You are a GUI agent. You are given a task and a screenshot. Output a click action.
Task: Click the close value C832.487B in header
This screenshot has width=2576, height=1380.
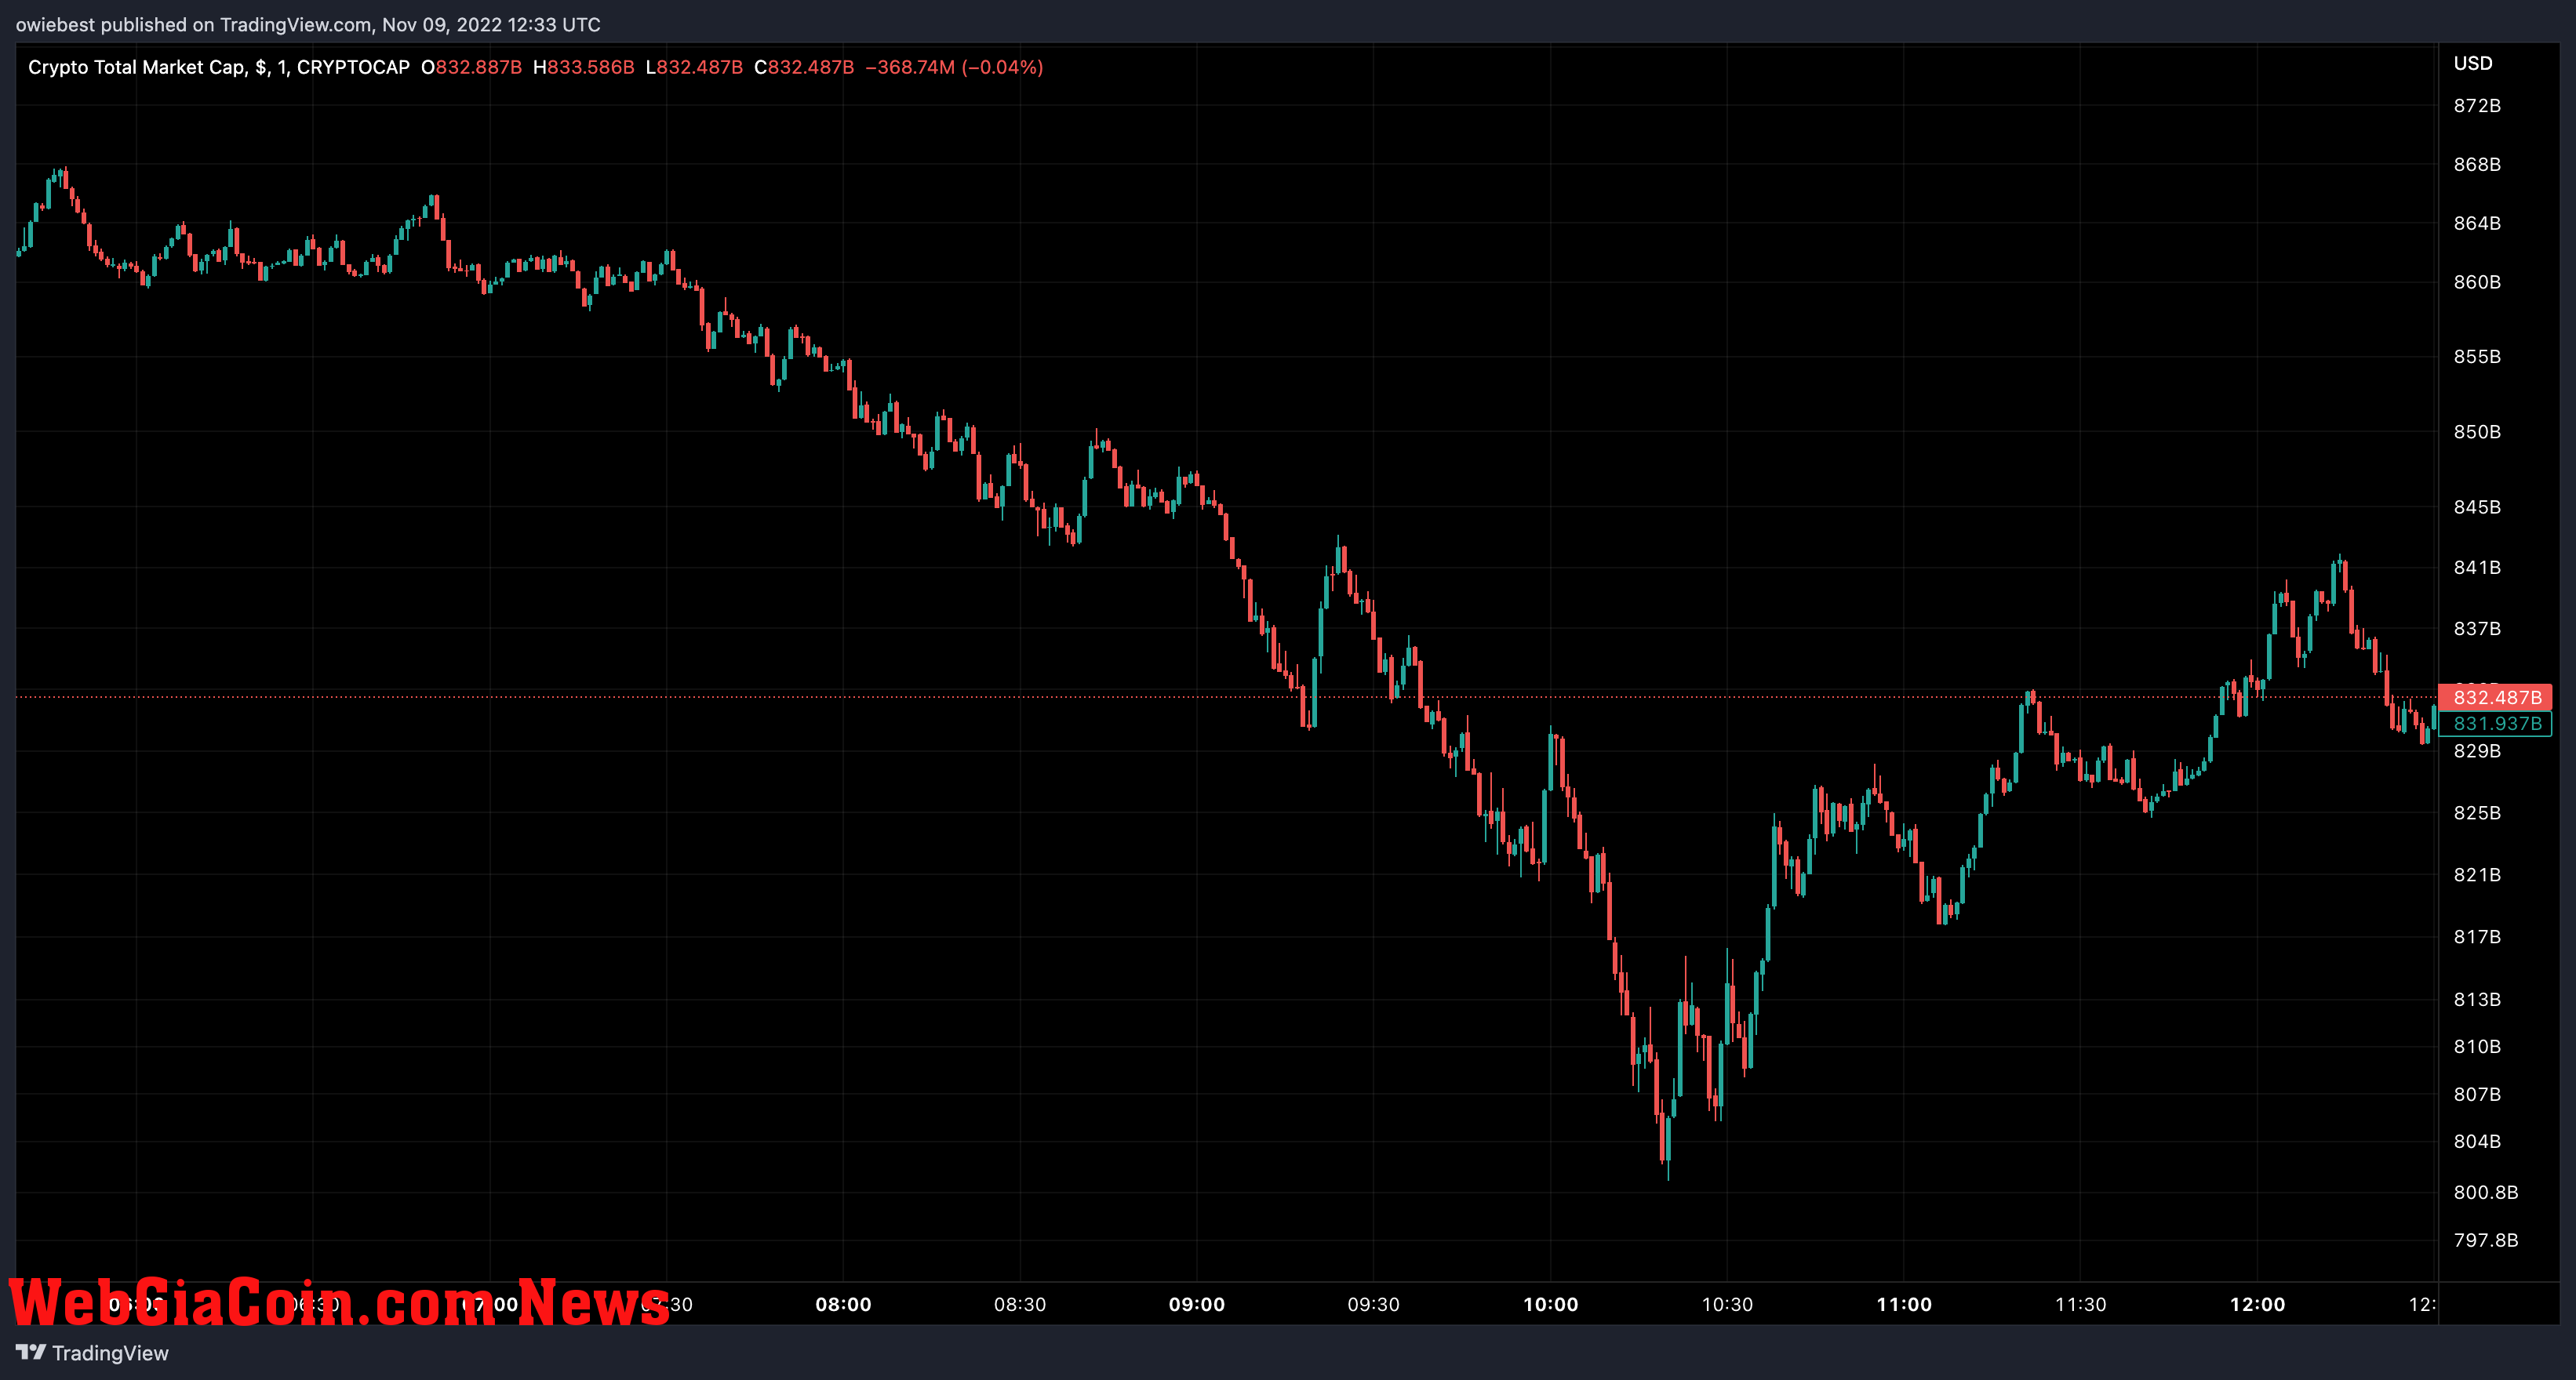[804, 67]
